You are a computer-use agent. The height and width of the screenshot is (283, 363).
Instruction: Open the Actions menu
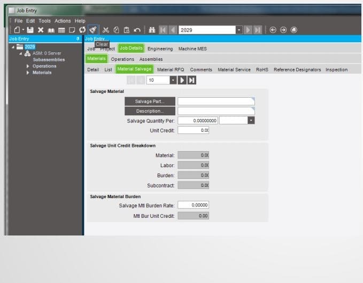tap(63, 21)
